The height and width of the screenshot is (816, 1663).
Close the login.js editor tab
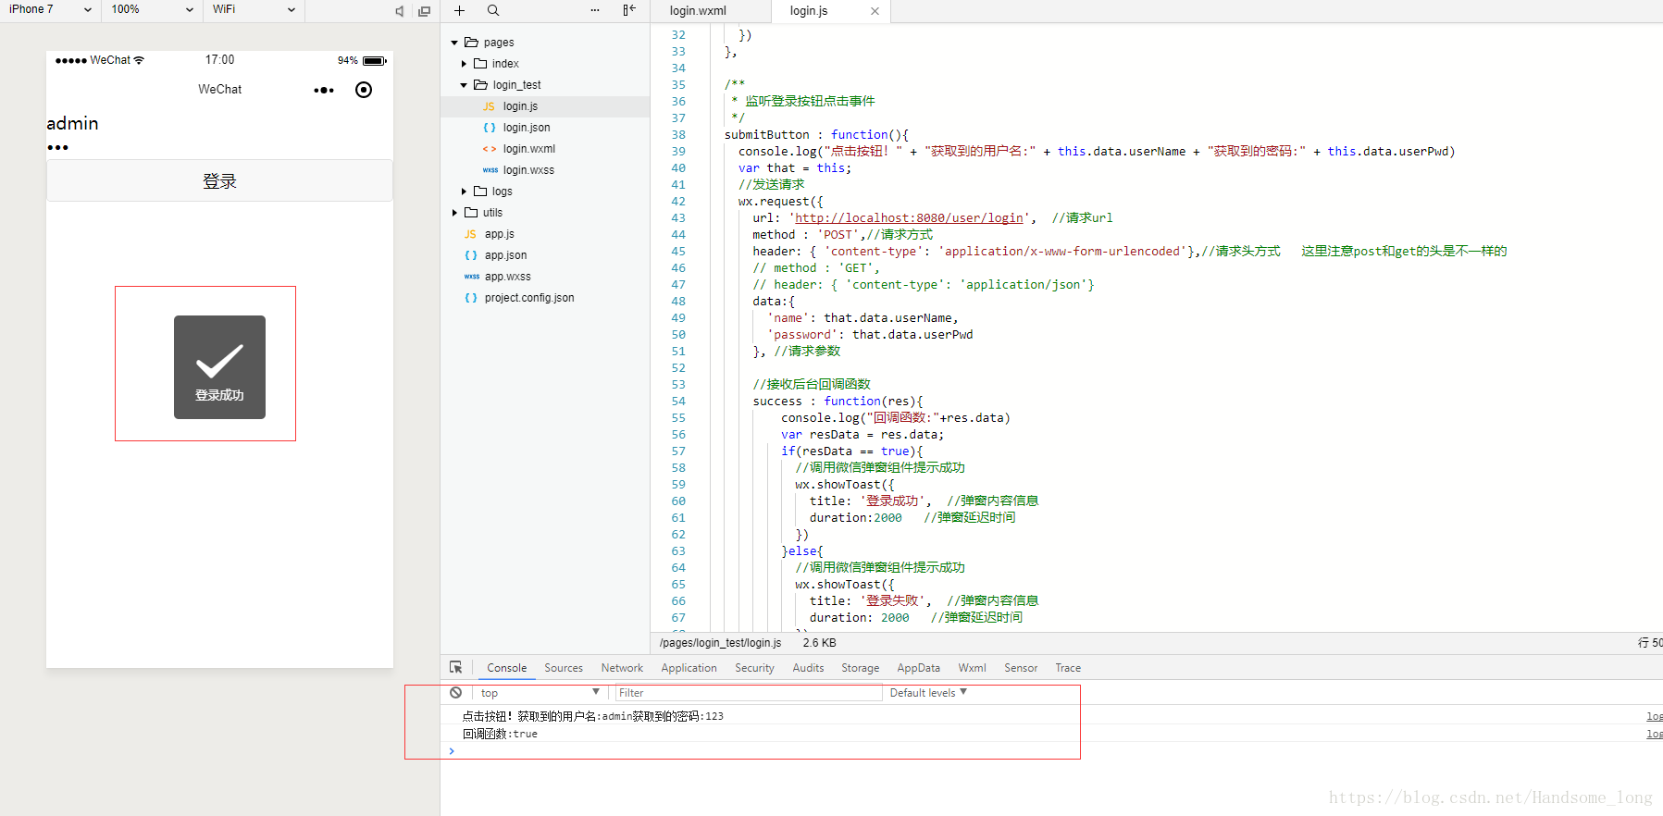coord(875,11)
